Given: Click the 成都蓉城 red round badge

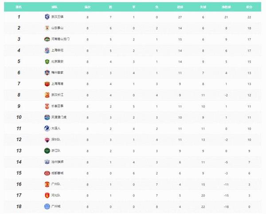Looking at the screenshot, I should pyautogui.click(x=47, y=173).
